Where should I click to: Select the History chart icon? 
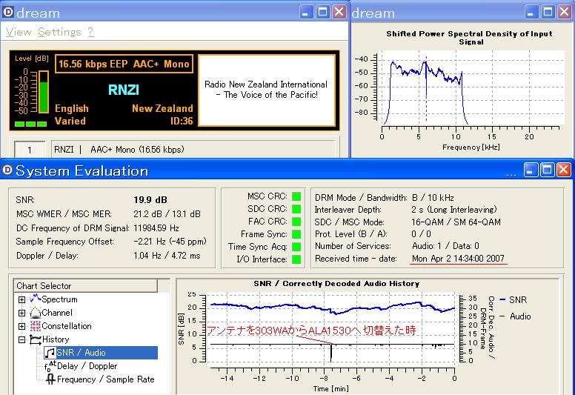[x=36, y=339]
